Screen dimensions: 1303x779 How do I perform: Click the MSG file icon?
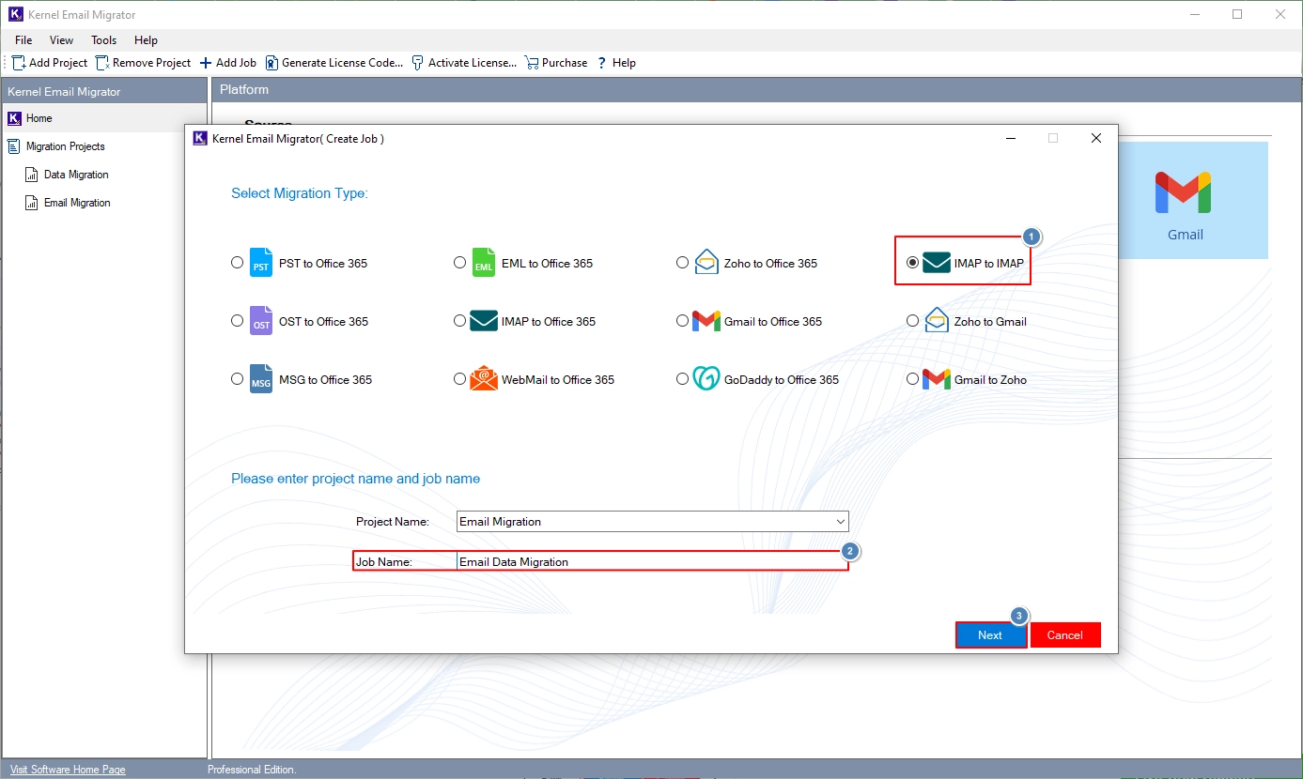(x=261, y=379)
